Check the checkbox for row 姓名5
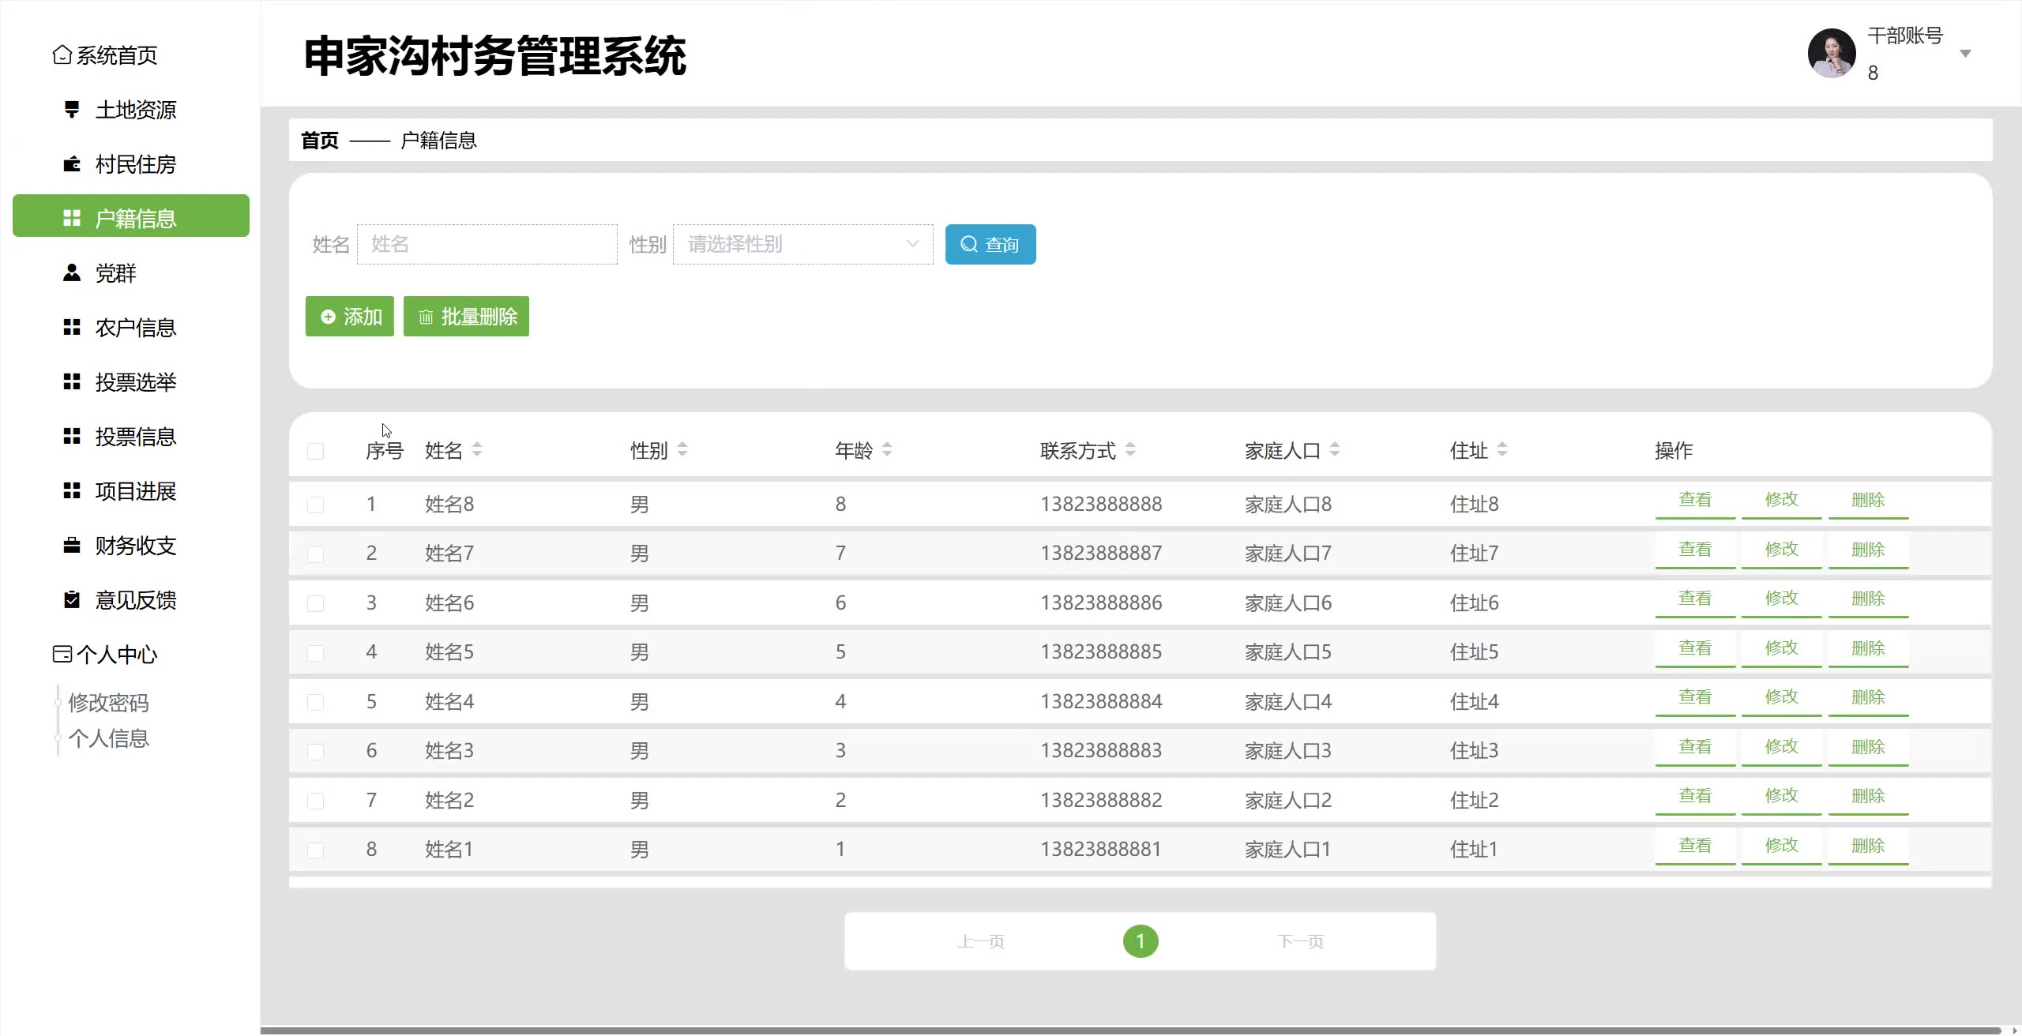The width and height of the screenshot is (2022, 1036). click(x=315, y=653)
